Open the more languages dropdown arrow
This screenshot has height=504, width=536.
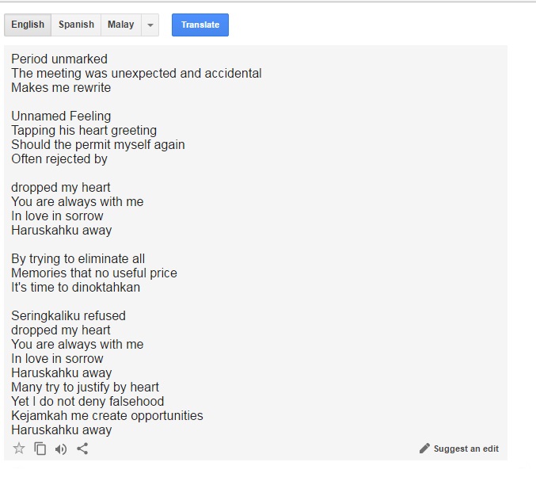[150, 25]
